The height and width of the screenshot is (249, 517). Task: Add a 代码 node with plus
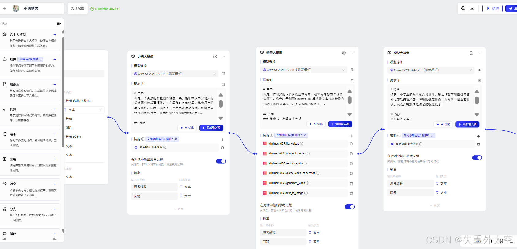click(55, 109)
